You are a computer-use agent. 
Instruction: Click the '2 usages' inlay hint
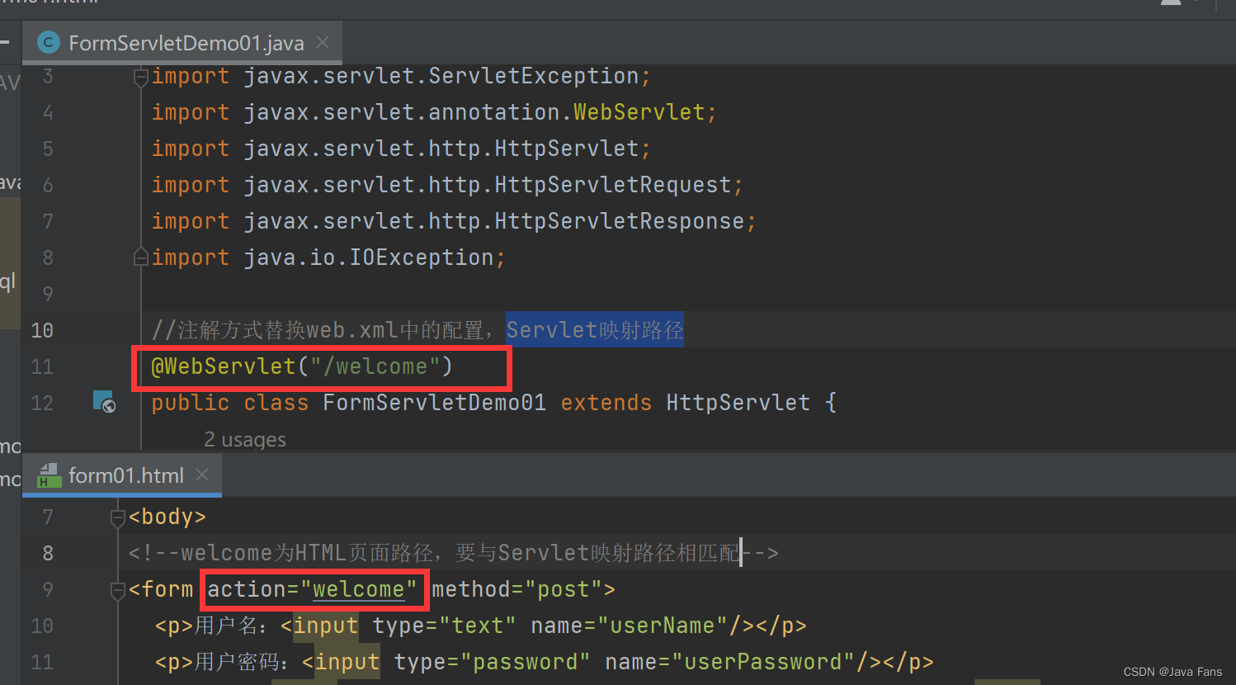coord(245,440)
